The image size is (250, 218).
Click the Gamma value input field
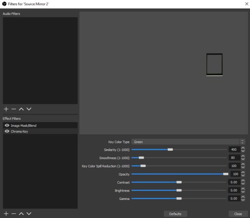234,199
